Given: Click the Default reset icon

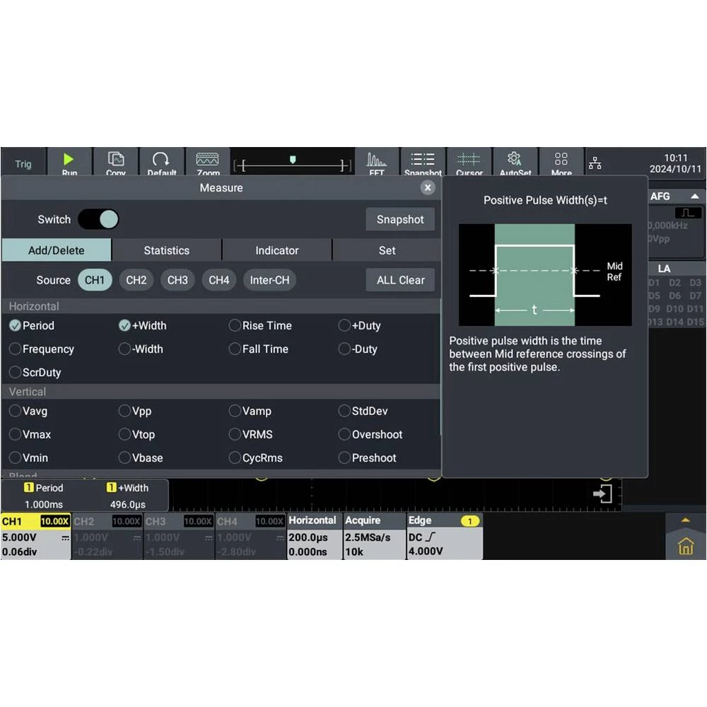Looking at the screenshot, I should (161, 162).
